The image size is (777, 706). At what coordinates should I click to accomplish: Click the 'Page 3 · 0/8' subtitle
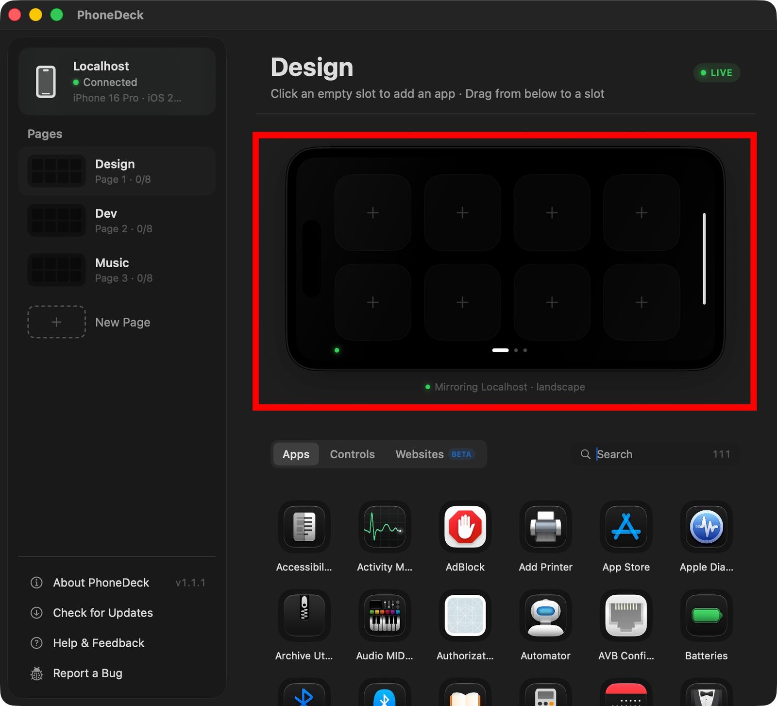pyautogui.click(x=124, y=278)
